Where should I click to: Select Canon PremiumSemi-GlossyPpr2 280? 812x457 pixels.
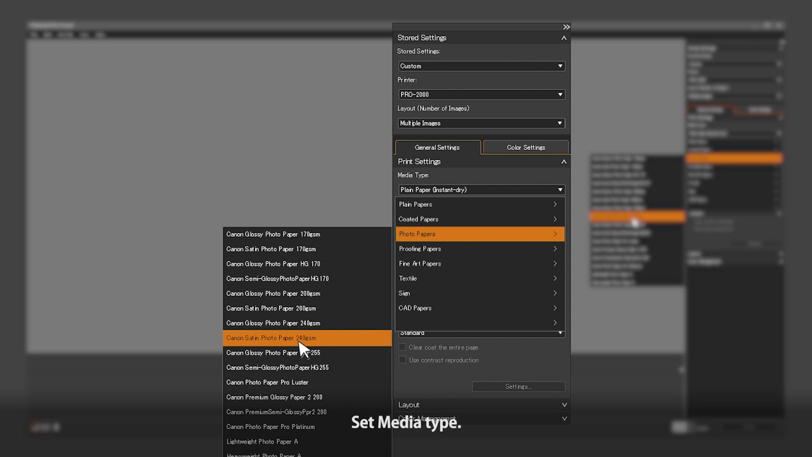click(x=308, y=412)
